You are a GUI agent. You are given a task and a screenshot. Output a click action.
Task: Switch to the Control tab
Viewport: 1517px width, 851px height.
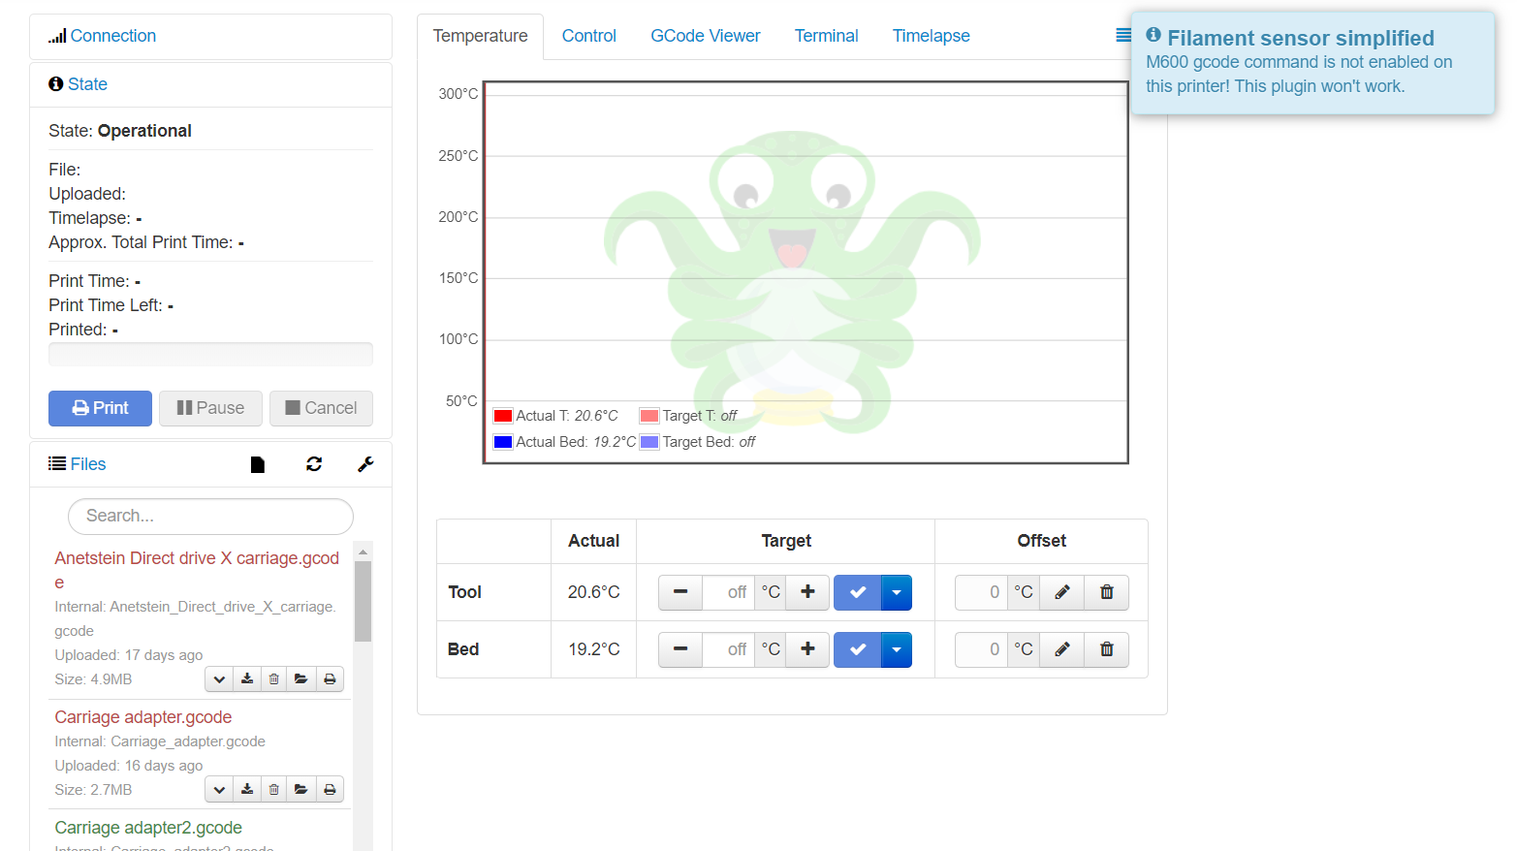(589, 36)
